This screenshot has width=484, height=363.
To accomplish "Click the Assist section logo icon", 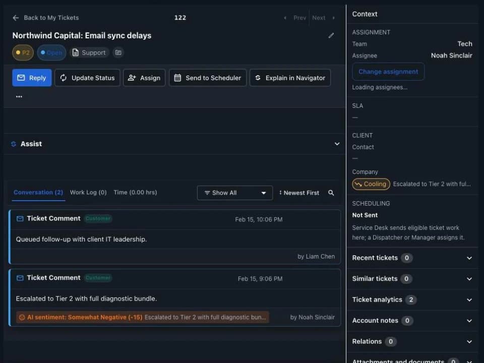I will pos(14,144).
